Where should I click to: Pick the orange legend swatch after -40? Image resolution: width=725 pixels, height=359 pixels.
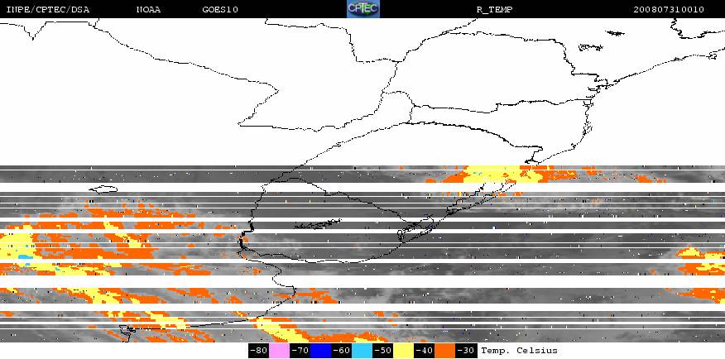(x=444, y=351)
